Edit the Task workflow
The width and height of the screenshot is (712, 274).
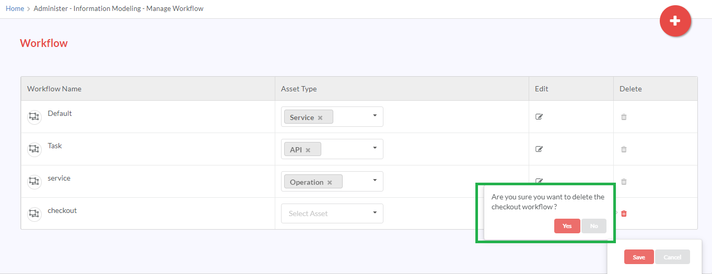coord(539,149)
